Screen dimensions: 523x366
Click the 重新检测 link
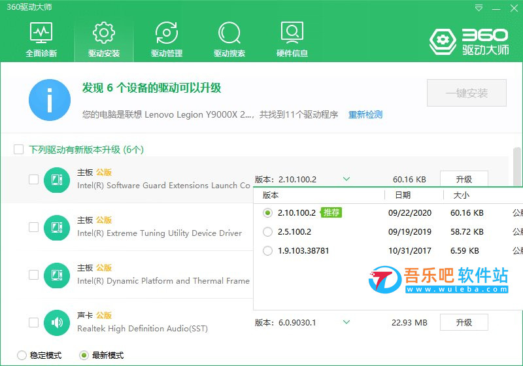coord(365,114)
